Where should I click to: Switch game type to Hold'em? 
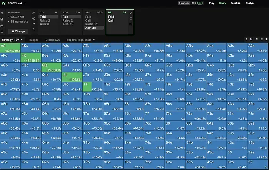point(184,3)
